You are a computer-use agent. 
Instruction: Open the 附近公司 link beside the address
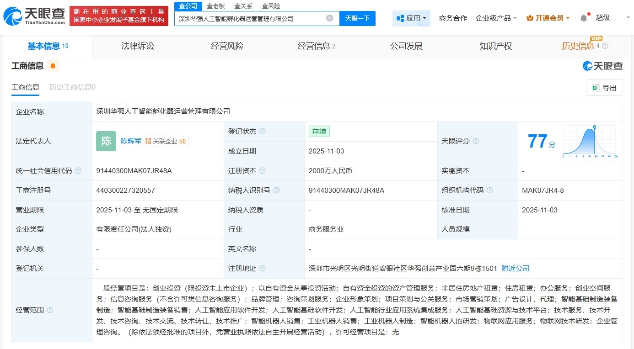click(x=515, y=268)
